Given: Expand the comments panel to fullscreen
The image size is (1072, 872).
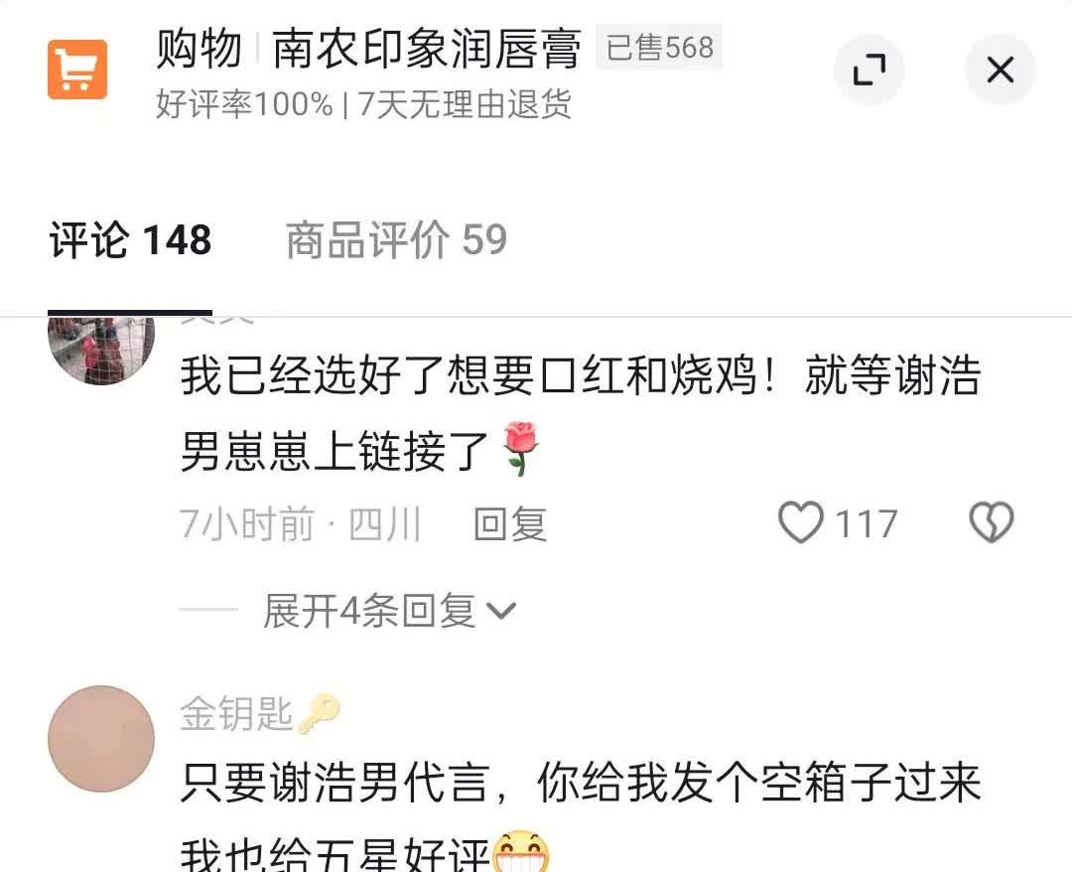Looking at the screenshot, I should tap(869, 70).
